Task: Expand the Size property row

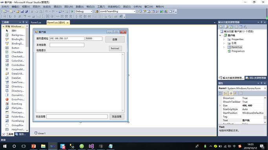Action: point(220,105)
